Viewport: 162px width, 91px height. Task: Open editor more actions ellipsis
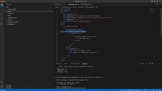pyautogui.click(x=160, y=4)
